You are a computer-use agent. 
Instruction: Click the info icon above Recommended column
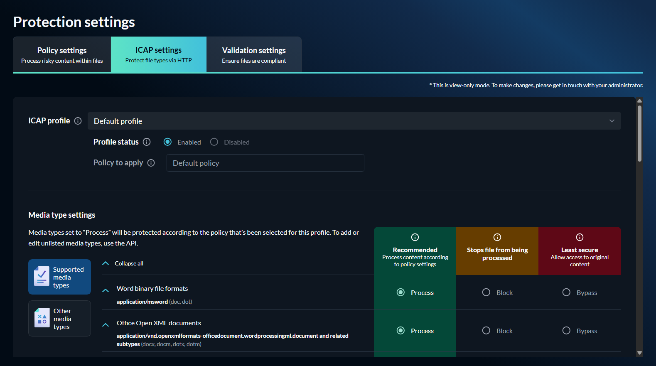point(415,237)
